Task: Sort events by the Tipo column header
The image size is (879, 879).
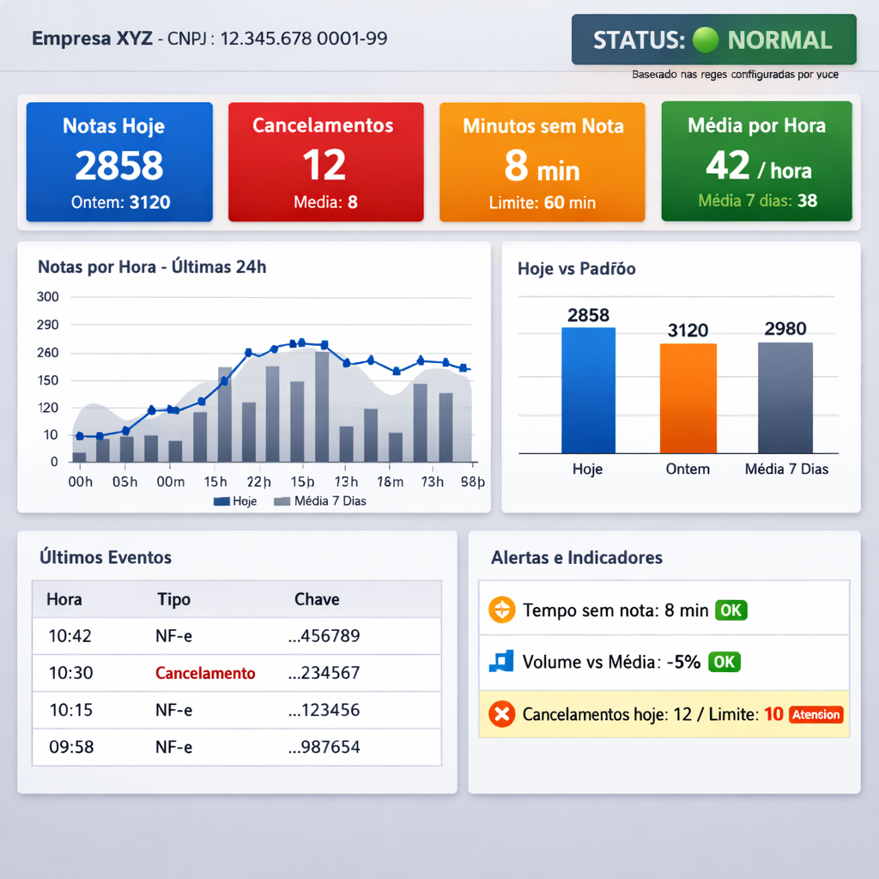Action: click(174, 599)
